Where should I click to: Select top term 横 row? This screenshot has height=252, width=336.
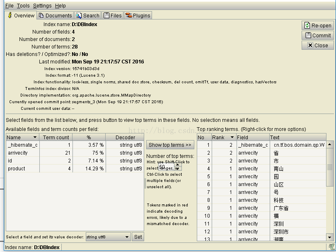point(262,216)
